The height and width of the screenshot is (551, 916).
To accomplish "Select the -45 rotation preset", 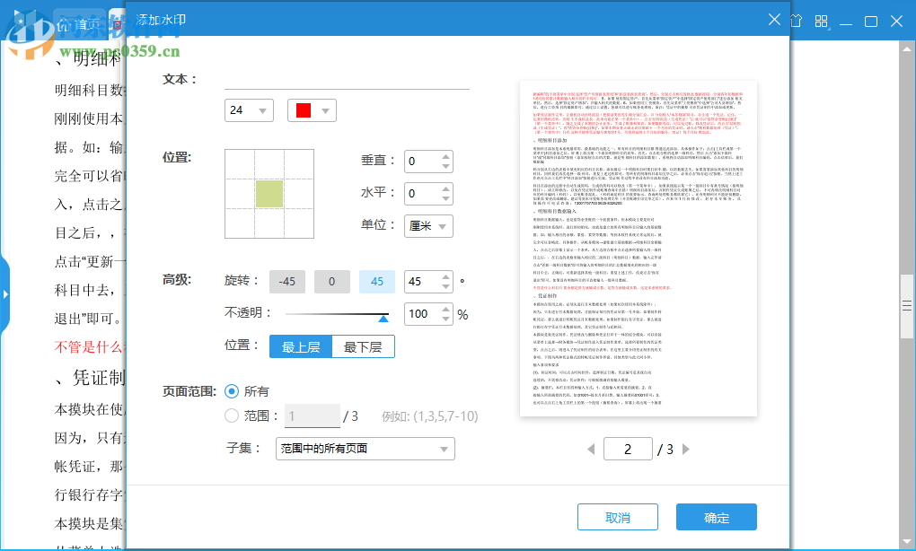I will (286, 281).
